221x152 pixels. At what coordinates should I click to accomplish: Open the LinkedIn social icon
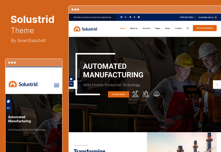(x=135, y=17)
